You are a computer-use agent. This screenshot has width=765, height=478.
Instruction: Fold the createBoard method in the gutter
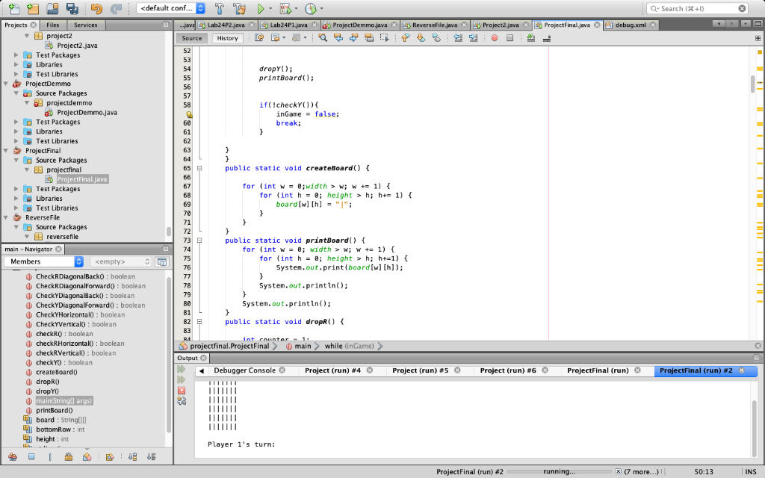click(199, 168)
